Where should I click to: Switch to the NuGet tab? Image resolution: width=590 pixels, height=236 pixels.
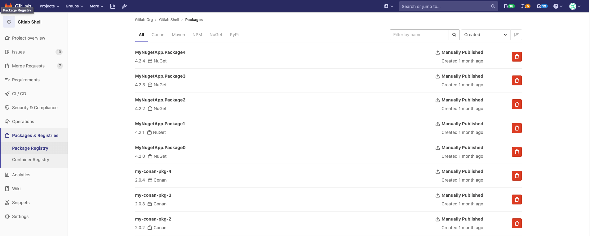pos(216,35)
